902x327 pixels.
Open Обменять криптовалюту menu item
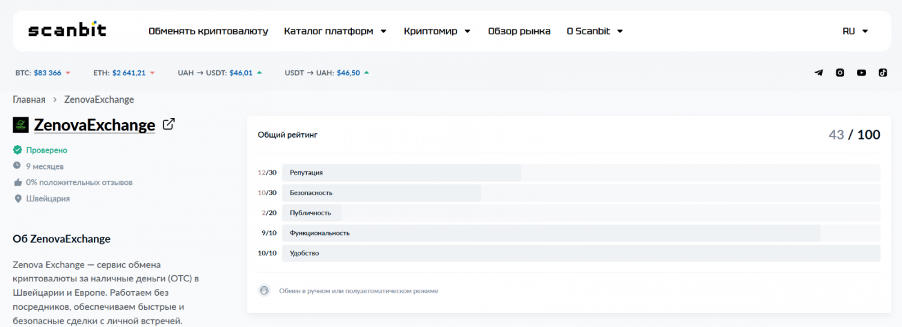[x=208, y=31]
